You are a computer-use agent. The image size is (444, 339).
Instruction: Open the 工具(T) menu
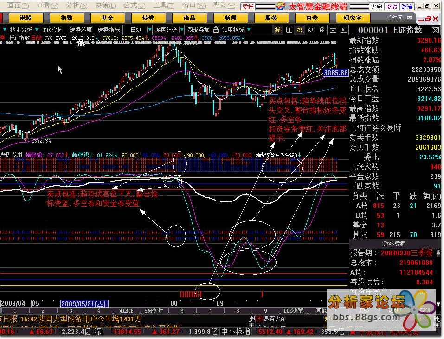(164, 6)
